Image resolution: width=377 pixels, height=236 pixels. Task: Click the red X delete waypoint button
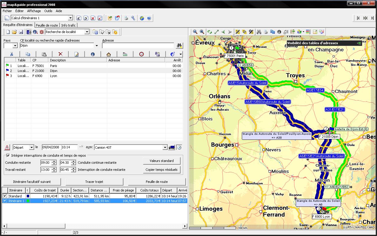pyautogui.click(x=60, y=54)
